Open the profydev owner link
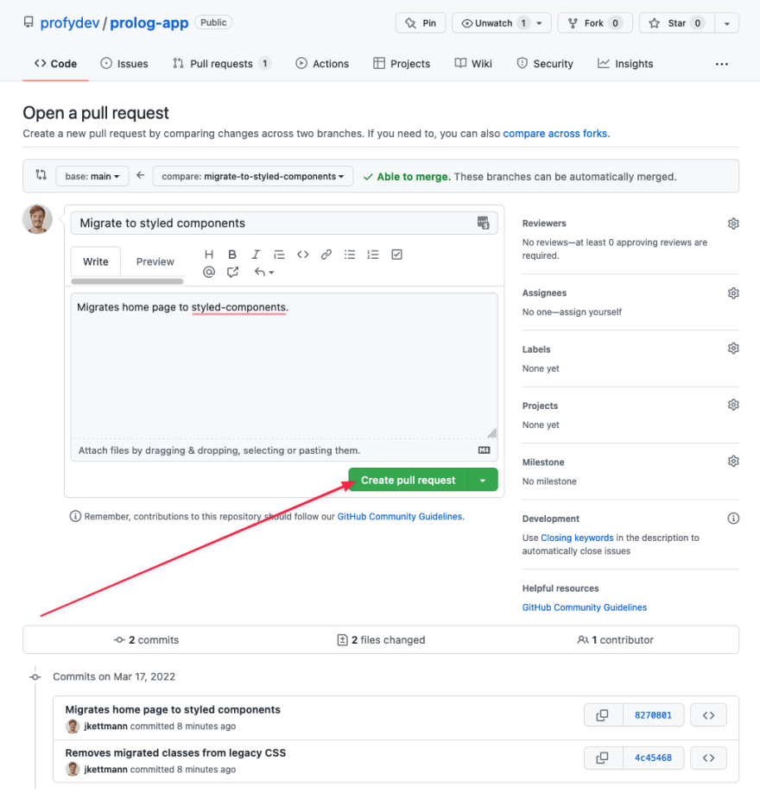 [70, 23]
